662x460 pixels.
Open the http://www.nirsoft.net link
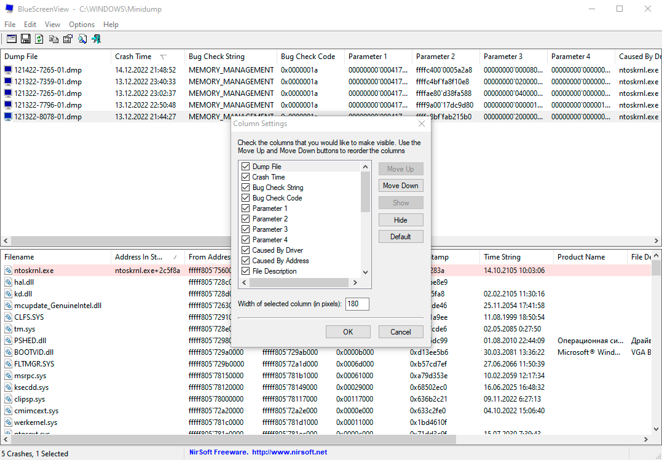[x=290, y=453]
